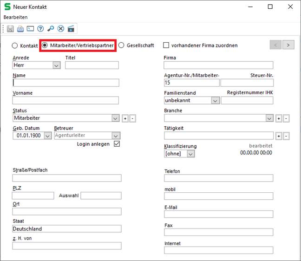Expand the Familienstand dropdown

tap(215, 100)
